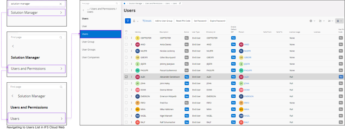
Task: Click the PAGUFR identity avatar
Action: [x=137, y=70]
